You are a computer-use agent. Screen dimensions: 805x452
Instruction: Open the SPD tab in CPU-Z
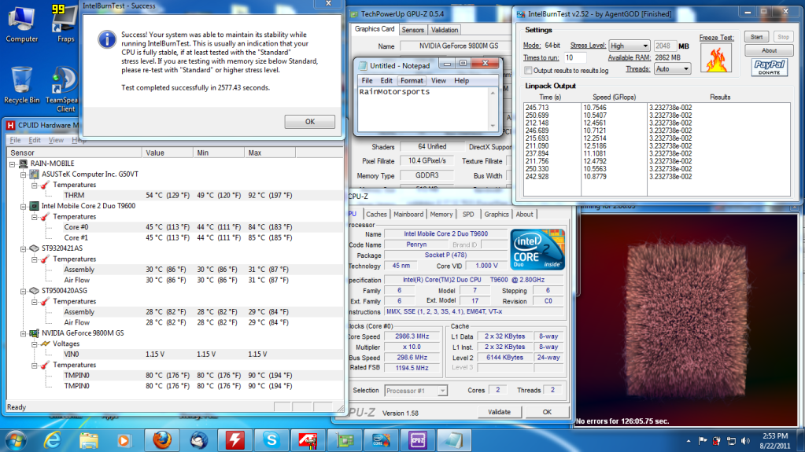[468, 215]
